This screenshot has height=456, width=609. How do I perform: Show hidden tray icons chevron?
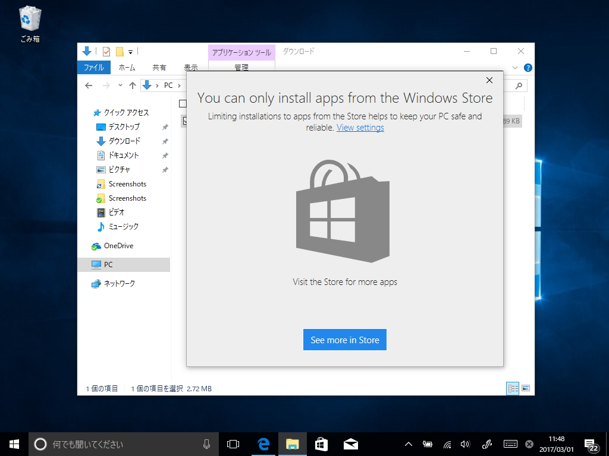point(408,444)
